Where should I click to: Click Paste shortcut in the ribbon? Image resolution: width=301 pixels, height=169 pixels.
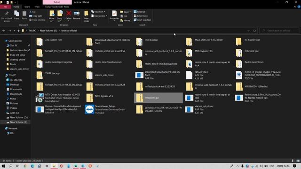click(x=37, y=20)
